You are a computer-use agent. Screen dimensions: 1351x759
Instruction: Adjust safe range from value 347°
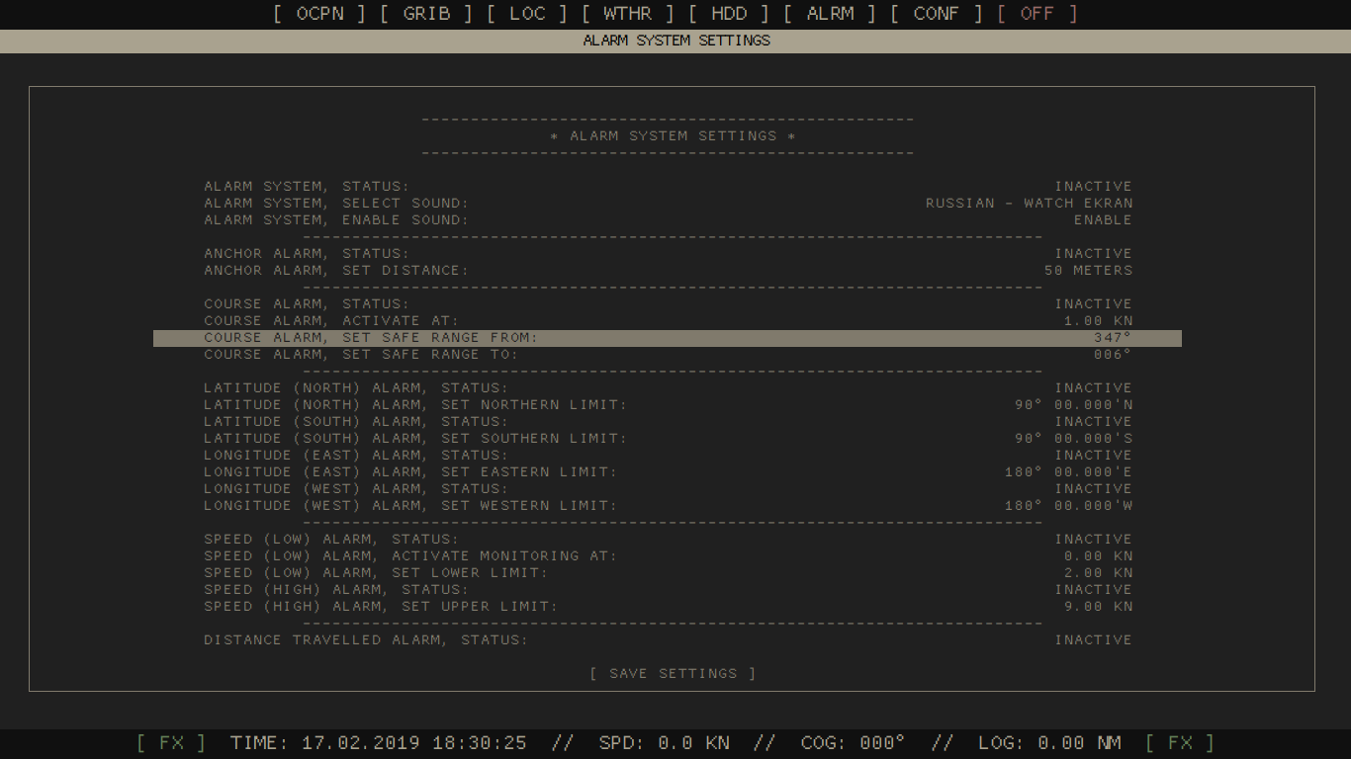pos(1113,337)
